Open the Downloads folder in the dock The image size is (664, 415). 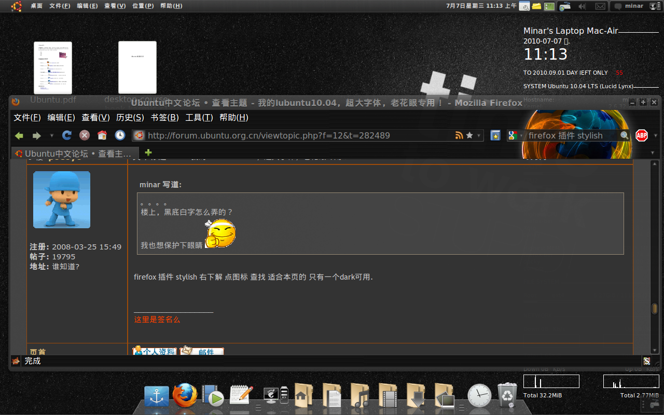point(416,395)
